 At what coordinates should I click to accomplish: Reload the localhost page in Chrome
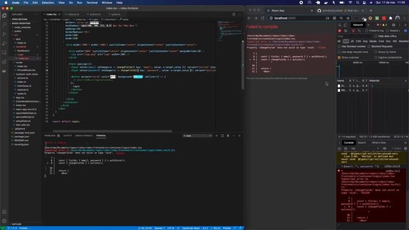click(263, 19)
